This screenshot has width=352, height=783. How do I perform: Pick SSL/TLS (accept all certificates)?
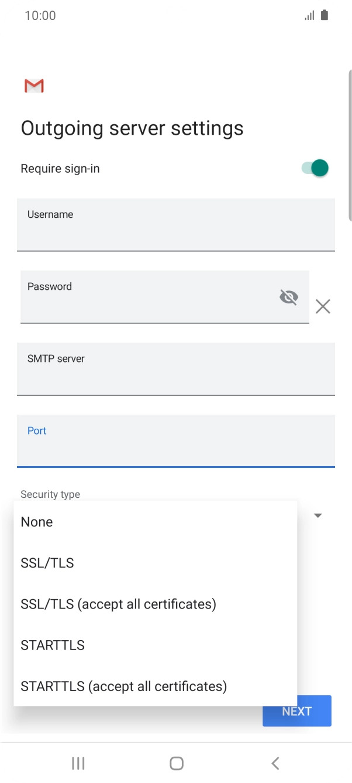click(x=119, y=604)
